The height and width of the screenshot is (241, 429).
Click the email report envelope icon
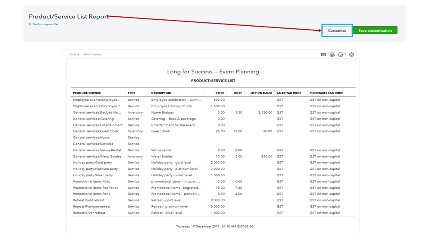[x=323, y=54]
